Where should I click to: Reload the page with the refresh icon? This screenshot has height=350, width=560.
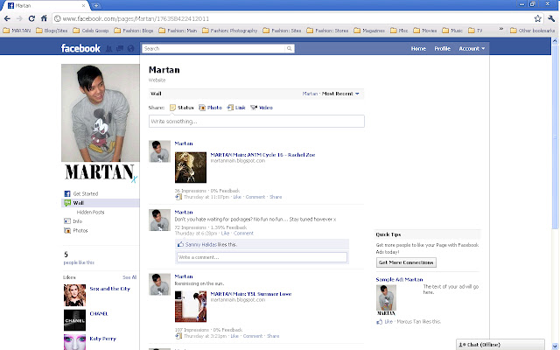pyautogui.click(x=31, y=18)
